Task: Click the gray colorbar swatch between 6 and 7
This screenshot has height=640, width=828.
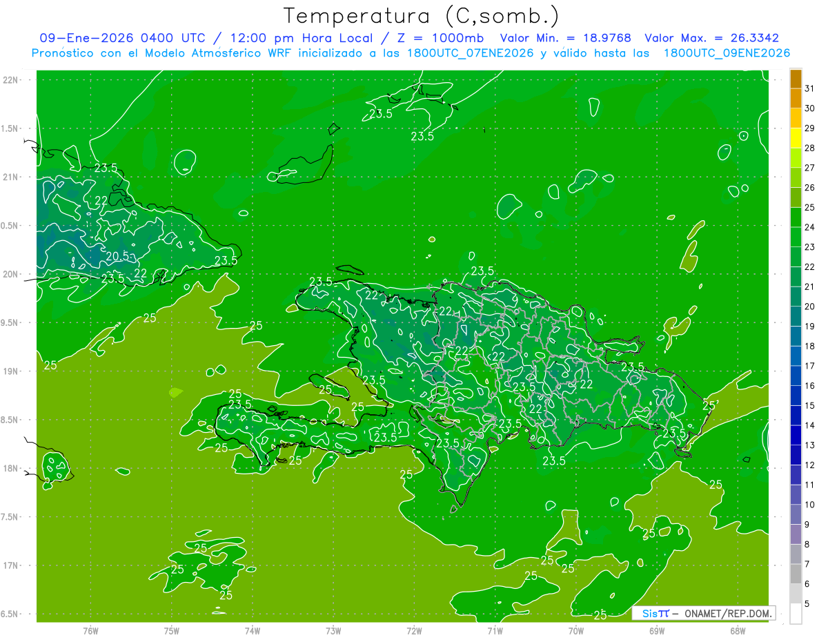Action: (796, 574)
